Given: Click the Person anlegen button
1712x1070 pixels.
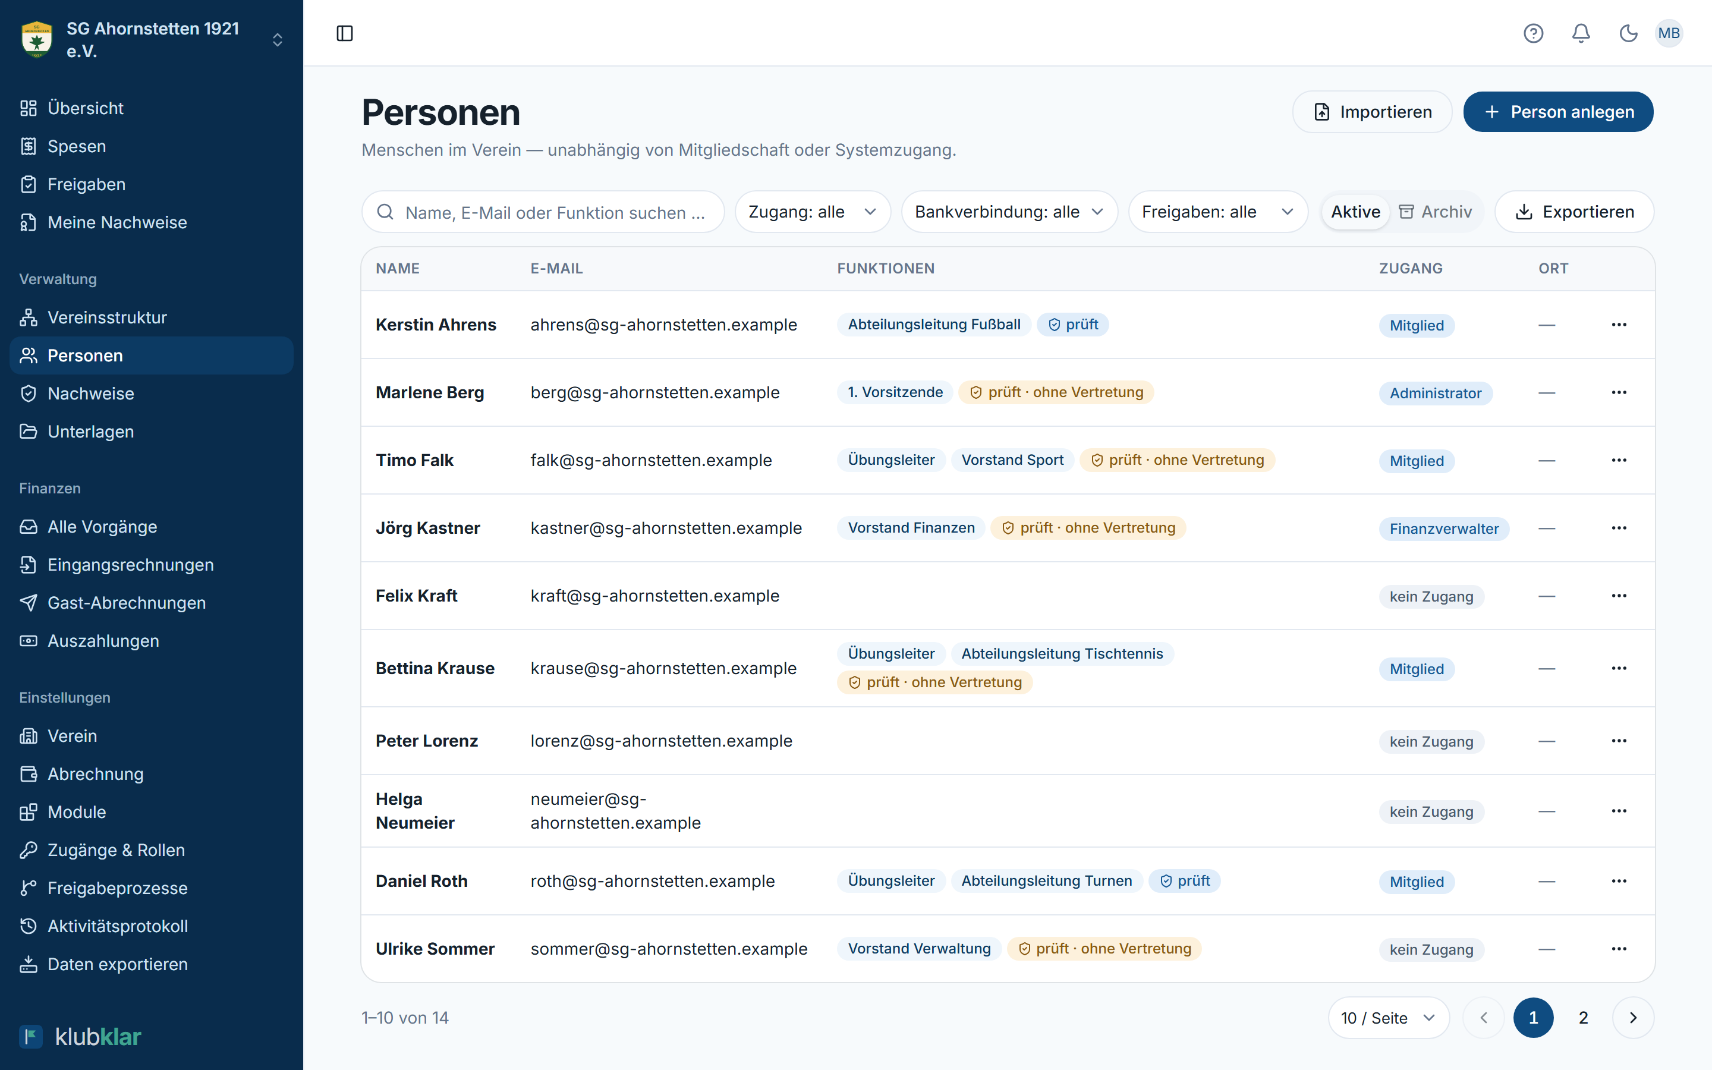Looking at the screenshot, I should pos(1558,112).
